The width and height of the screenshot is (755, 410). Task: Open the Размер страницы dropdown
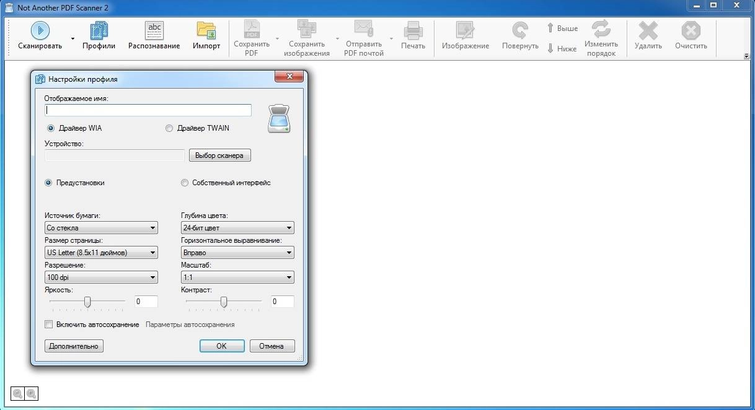(x=101, y=253)
